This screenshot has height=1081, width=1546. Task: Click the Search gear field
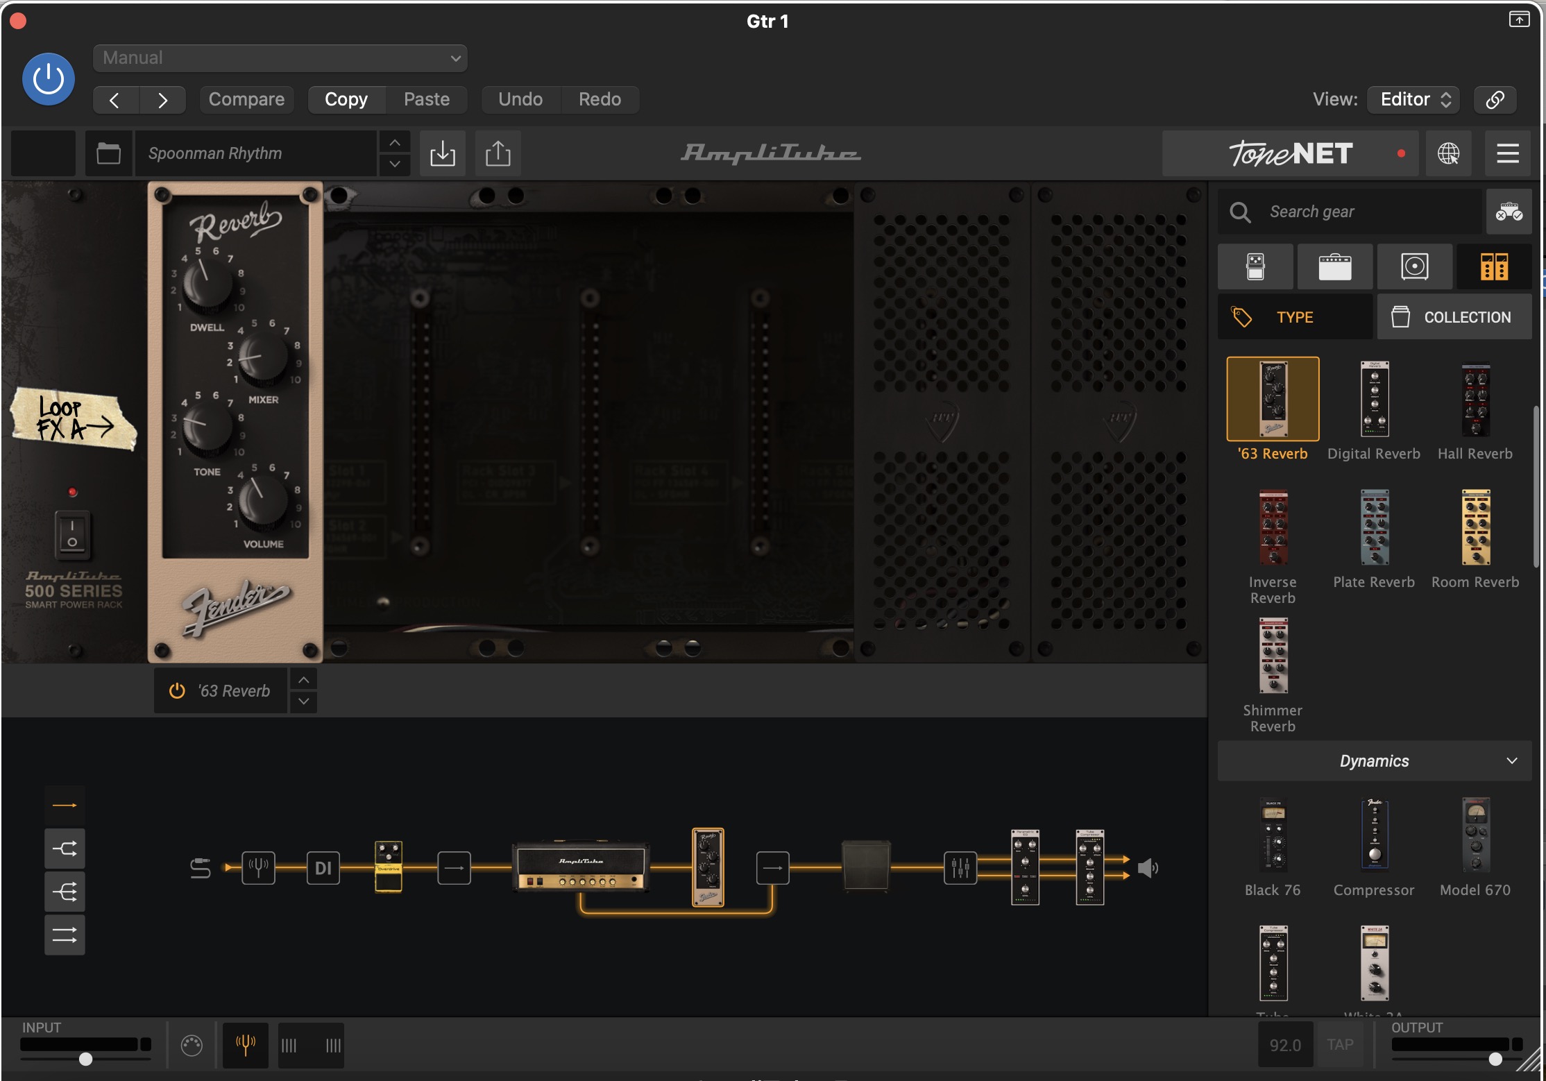pos(1350,212)
